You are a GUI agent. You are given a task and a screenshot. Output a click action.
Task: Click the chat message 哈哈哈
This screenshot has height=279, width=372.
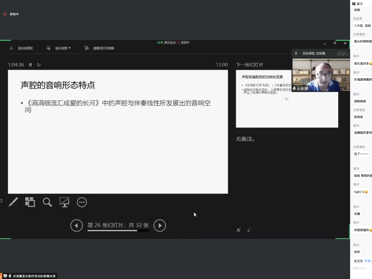tap(358, 117)
